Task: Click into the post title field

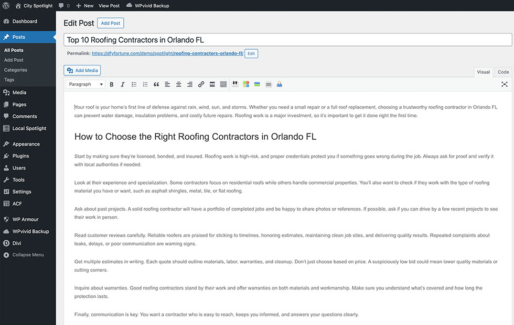Action: (287, 40)
